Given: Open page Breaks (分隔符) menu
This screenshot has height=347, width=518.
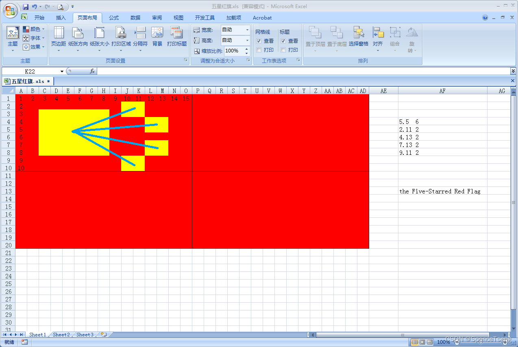Looking at the screenshot, I should (140, 39).
